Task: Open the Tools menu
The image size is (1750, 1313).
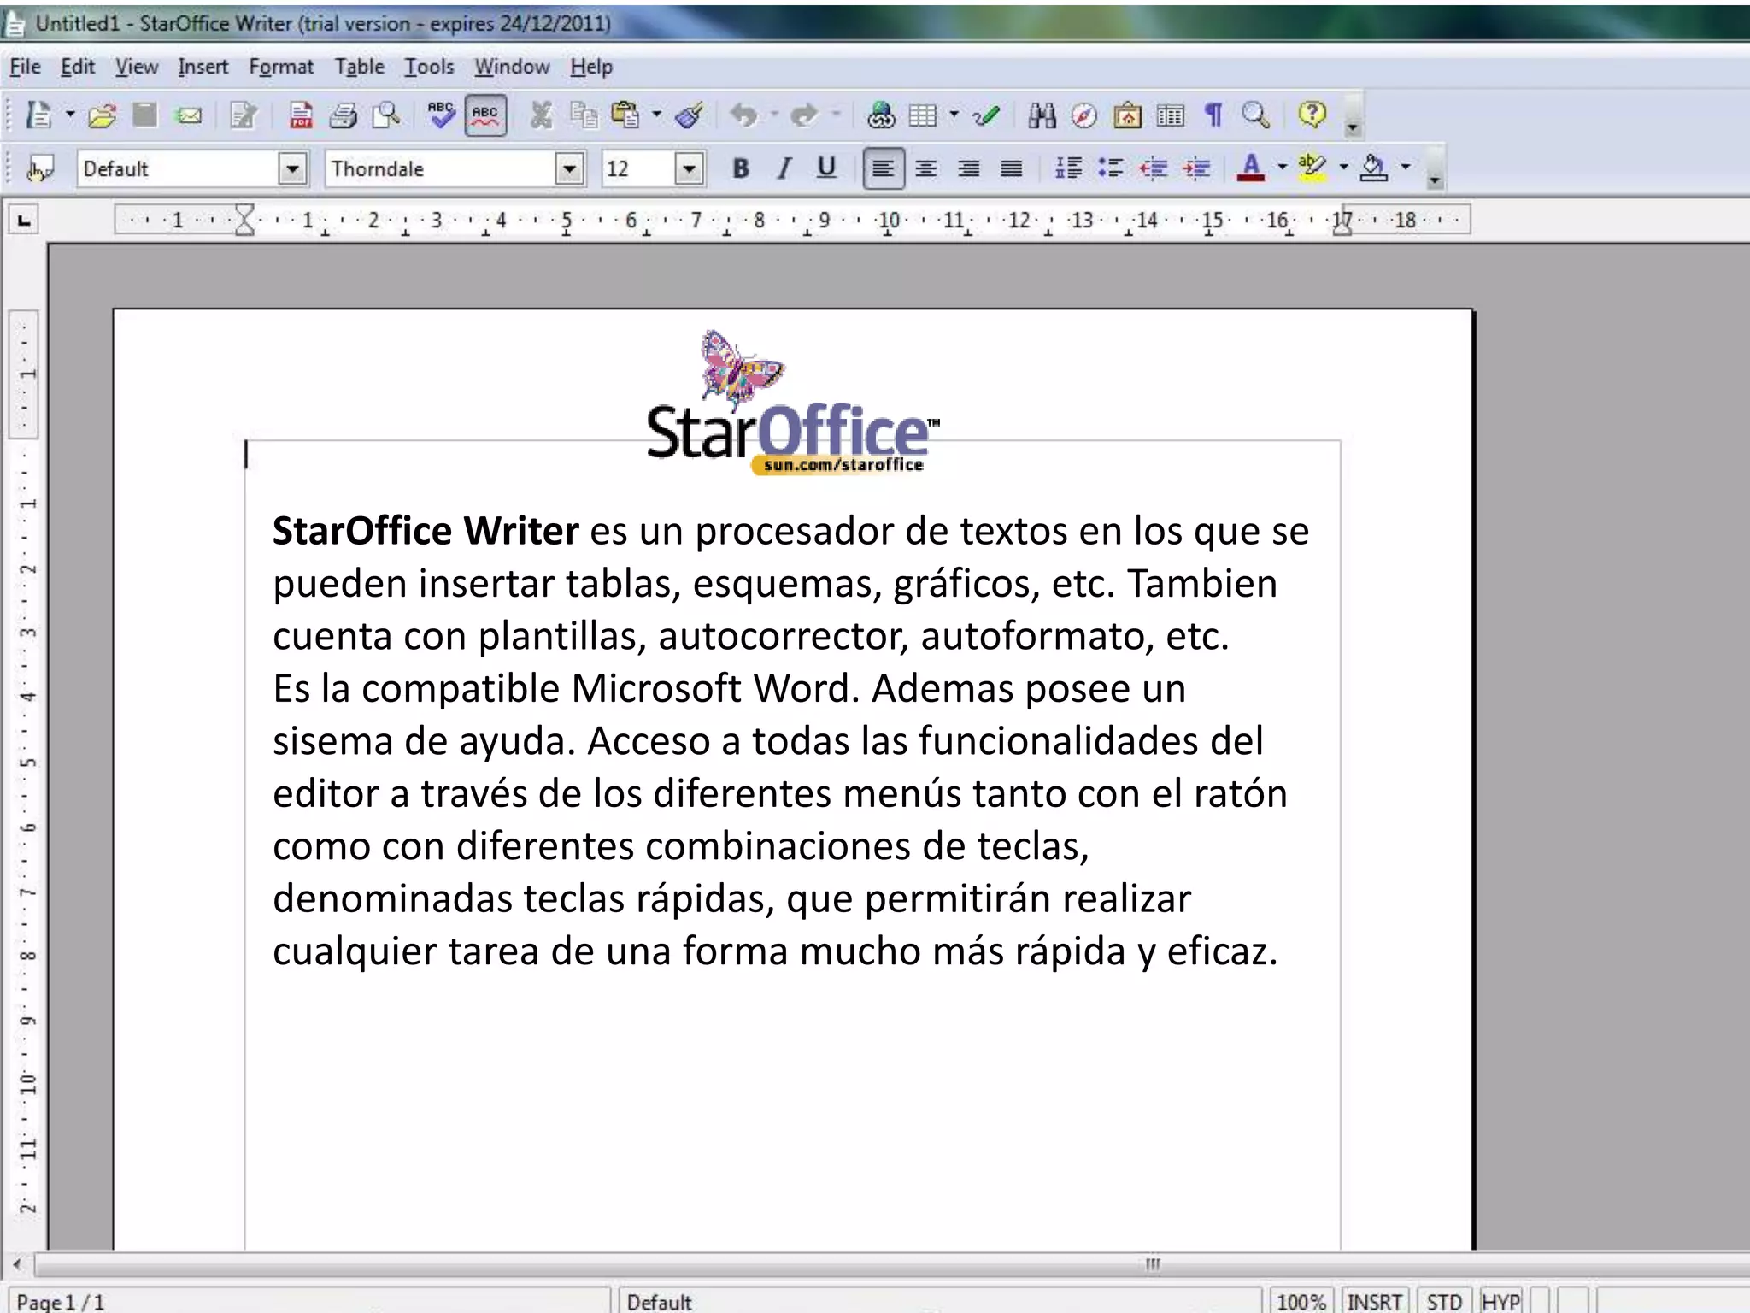Action: click(x=429, y=67)
